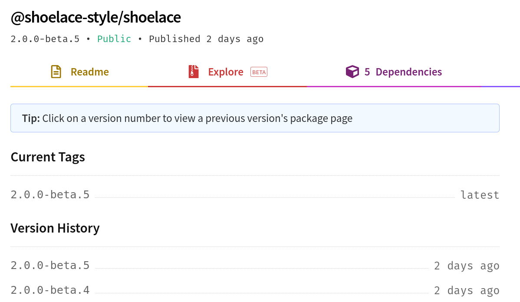The width and height of the screenshot is (520, 302).
Task: Click the green Public label
Action: pyautogui.click(x=114, y=39)
